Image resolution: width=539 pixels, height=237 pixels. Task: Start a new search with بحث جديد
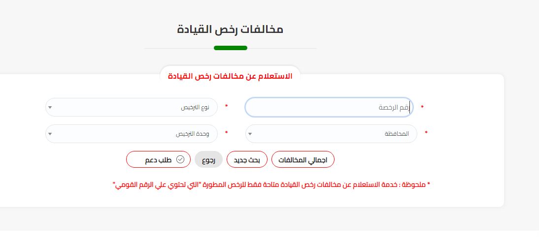[247, 159]
